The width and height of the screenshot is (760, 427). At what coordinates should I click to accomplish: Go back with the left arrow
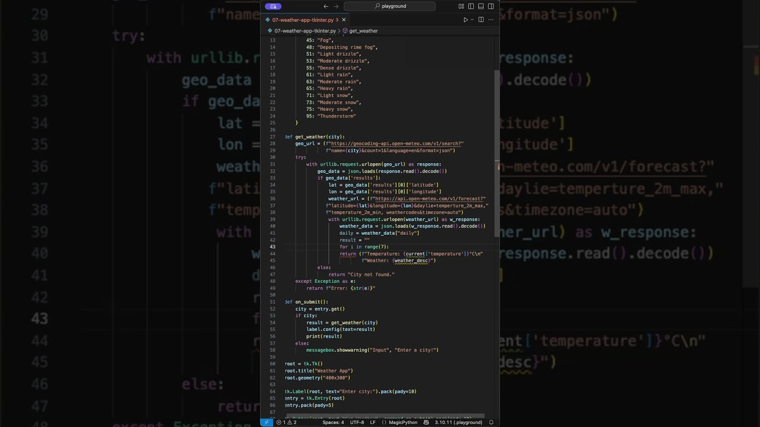tap(325, 7)
